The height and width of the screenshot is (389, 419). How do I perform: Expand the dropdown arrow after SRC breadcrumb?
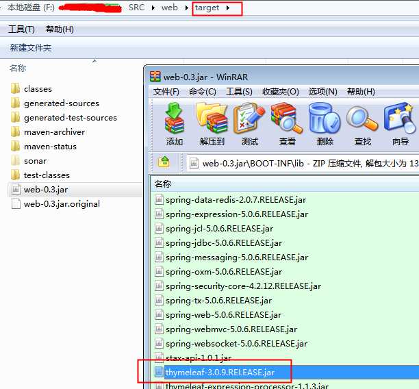point(153,8)
